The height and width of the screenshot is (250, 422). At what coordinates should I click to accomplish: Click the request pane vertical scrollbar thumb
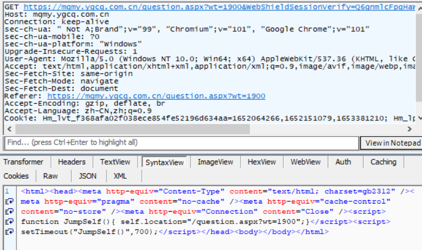(x=419, y=58)
